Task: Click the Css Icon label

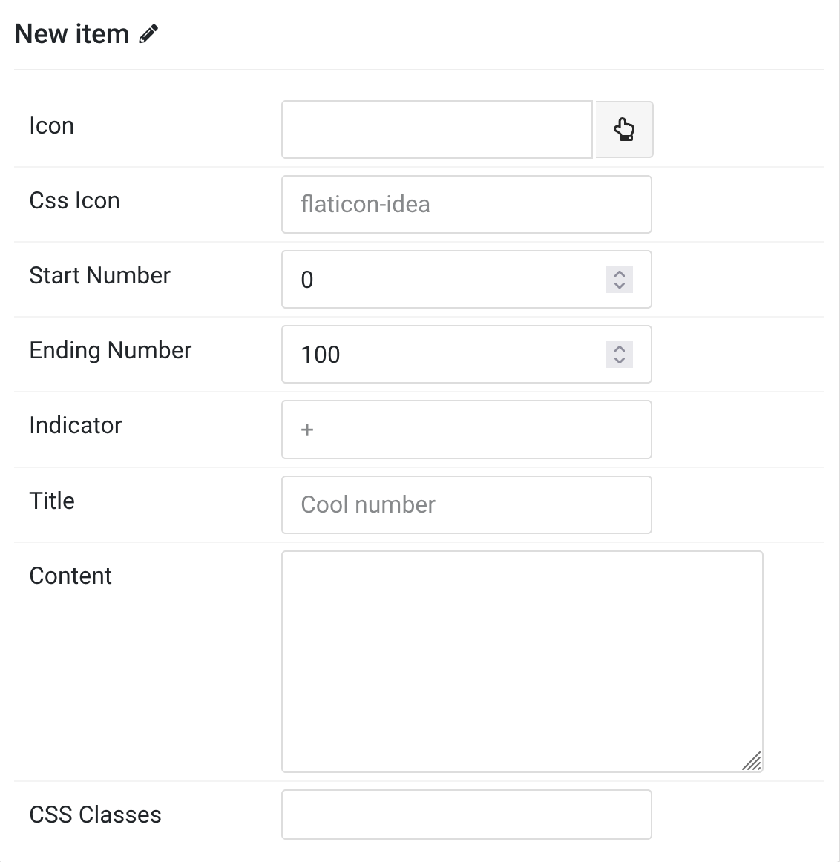Action: (x=74, y=200)
